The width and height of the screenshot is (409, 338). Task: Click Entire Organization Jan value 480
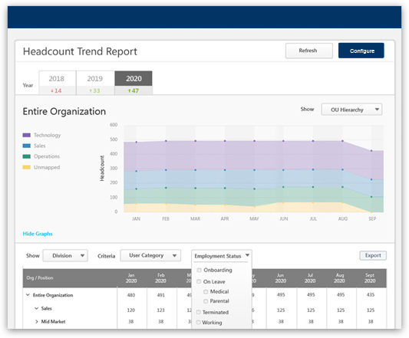tap(131, 295)
